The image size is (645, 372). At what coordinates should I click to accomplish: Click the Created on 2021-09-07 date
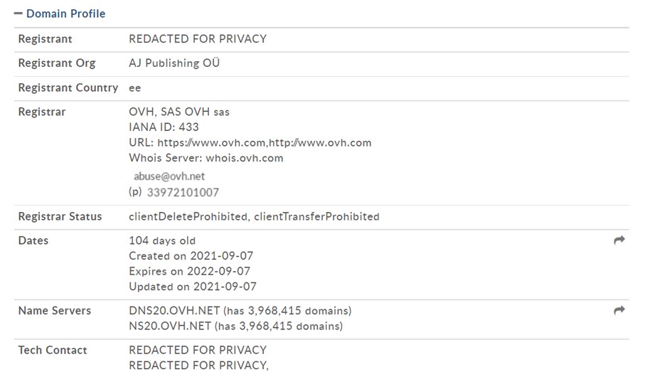(191, 256)
